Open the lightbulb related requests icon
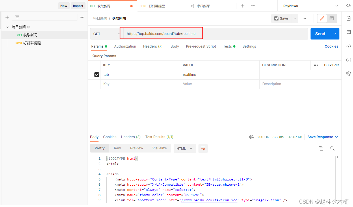Viewport: 353px width, 207px height. coord(349,74)
